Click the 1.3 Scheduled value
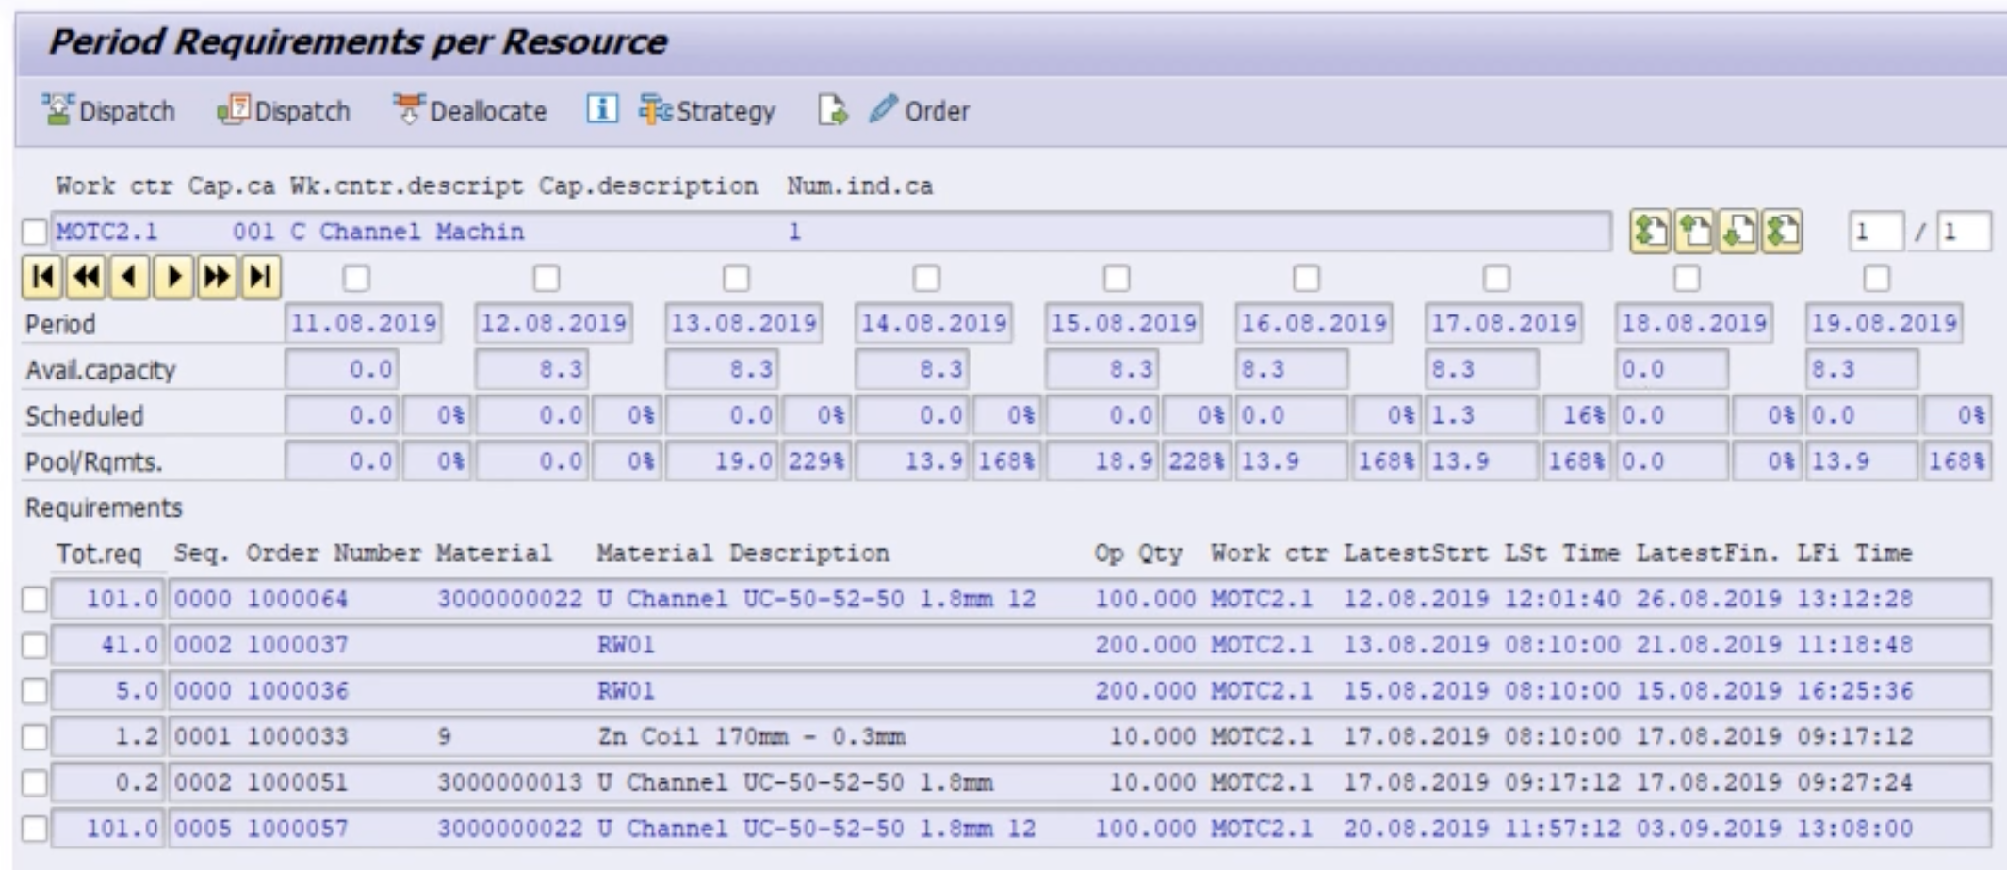2007x870 pixels. pos(1483,415)
